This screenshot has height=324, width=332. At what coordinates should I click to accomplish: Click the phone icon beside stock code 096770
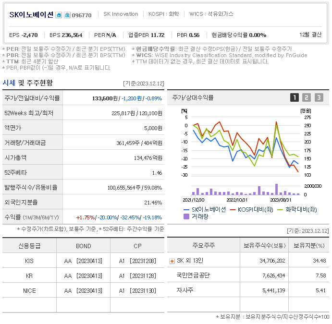67,15
